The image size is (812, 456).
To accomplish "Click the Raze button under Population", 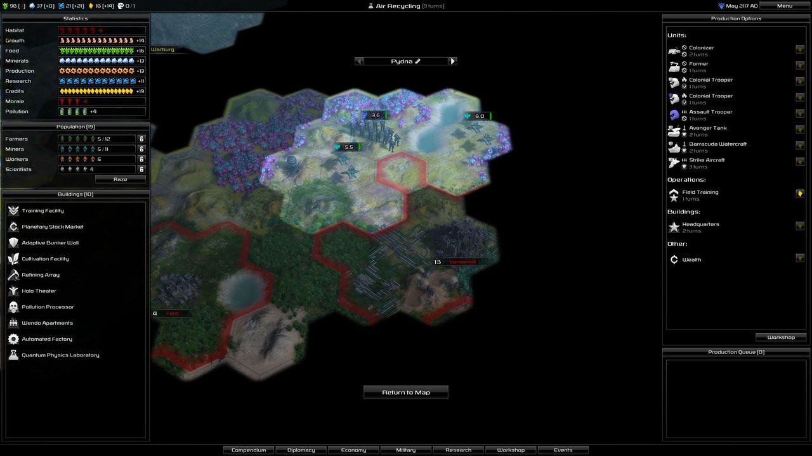I will 120,179.
